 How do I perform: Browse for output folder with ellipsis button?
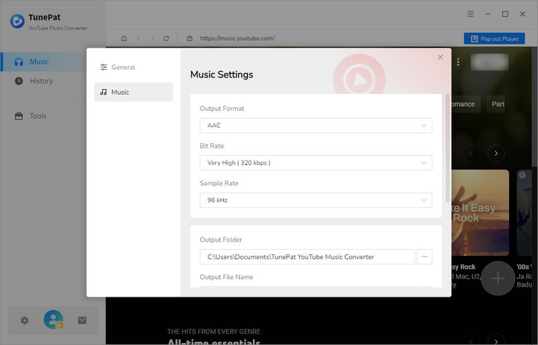(x=424, y=256)
